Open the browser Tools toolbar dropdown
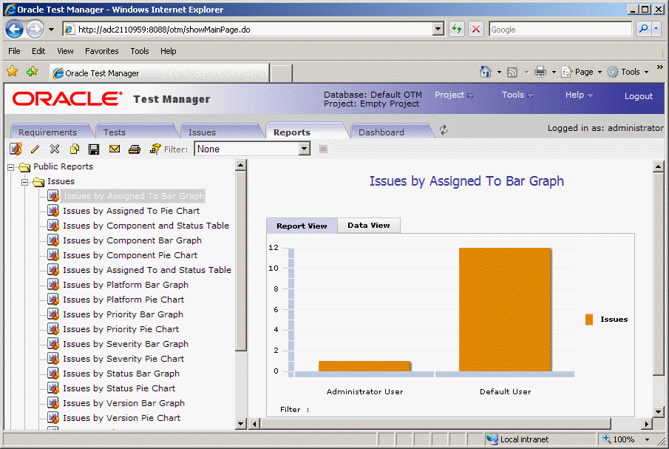 coord(646,72)
